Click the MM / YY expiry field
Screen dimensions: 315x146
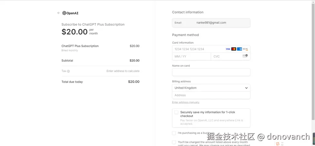[191, 57]
